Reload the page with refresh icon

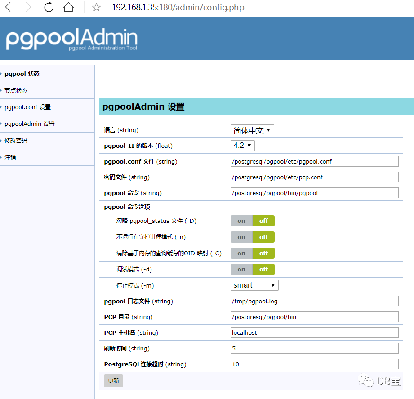point(49,7)
